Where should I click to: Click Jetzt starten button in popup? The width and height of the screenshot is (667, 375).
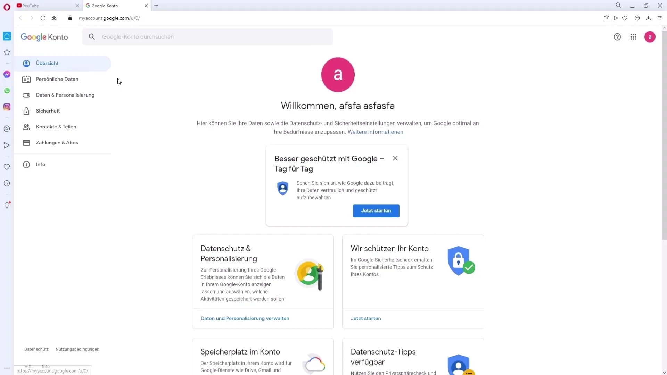coord(376,211)
